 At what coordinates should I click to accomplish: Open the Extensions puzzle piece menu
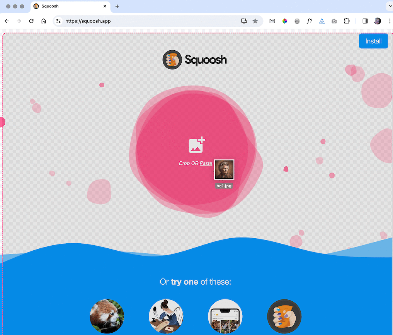click(x=347, y=21)
